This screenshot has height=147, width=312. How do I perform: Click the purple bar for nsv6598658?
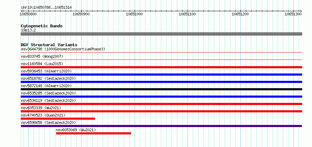coord(161,126)
